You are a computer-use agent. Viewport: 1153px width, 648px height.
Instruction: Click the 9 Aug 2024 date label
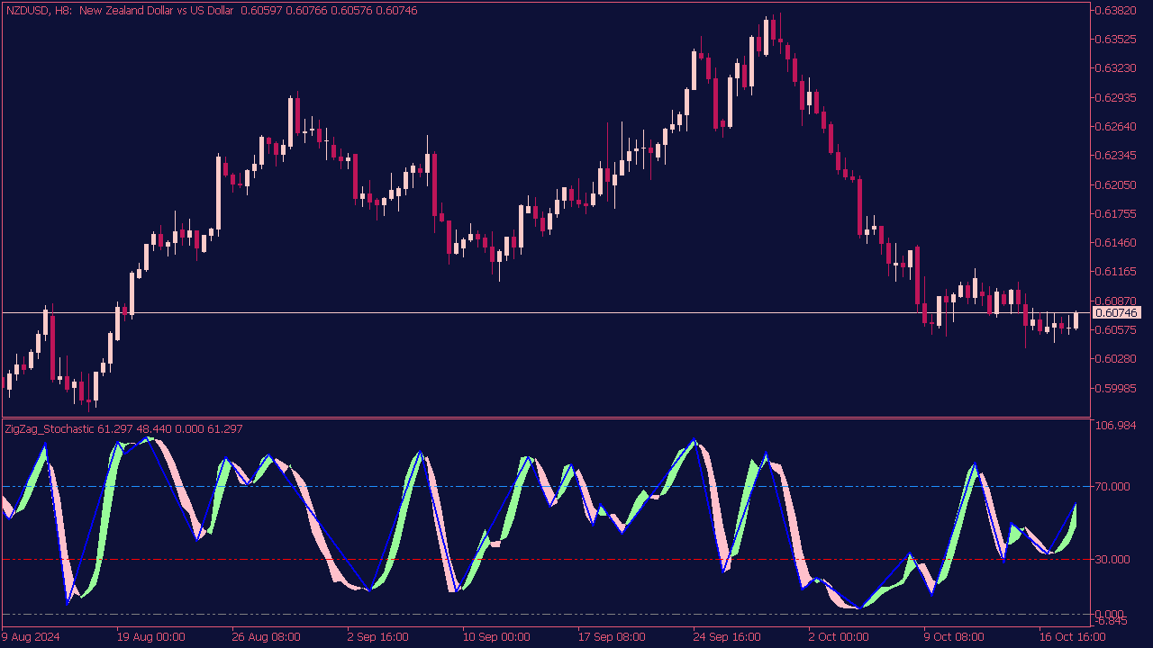point(32,637)
